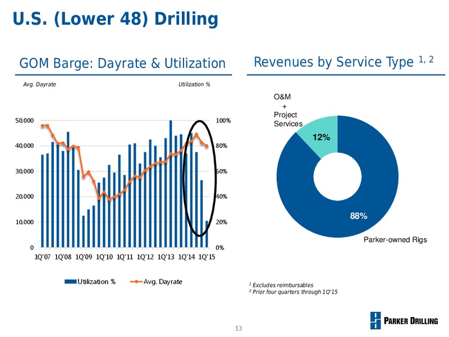Screen dimensions: 449x337
Task: Click the "Utilization %" axis title above the chart
Action: [x=194, y=84]
